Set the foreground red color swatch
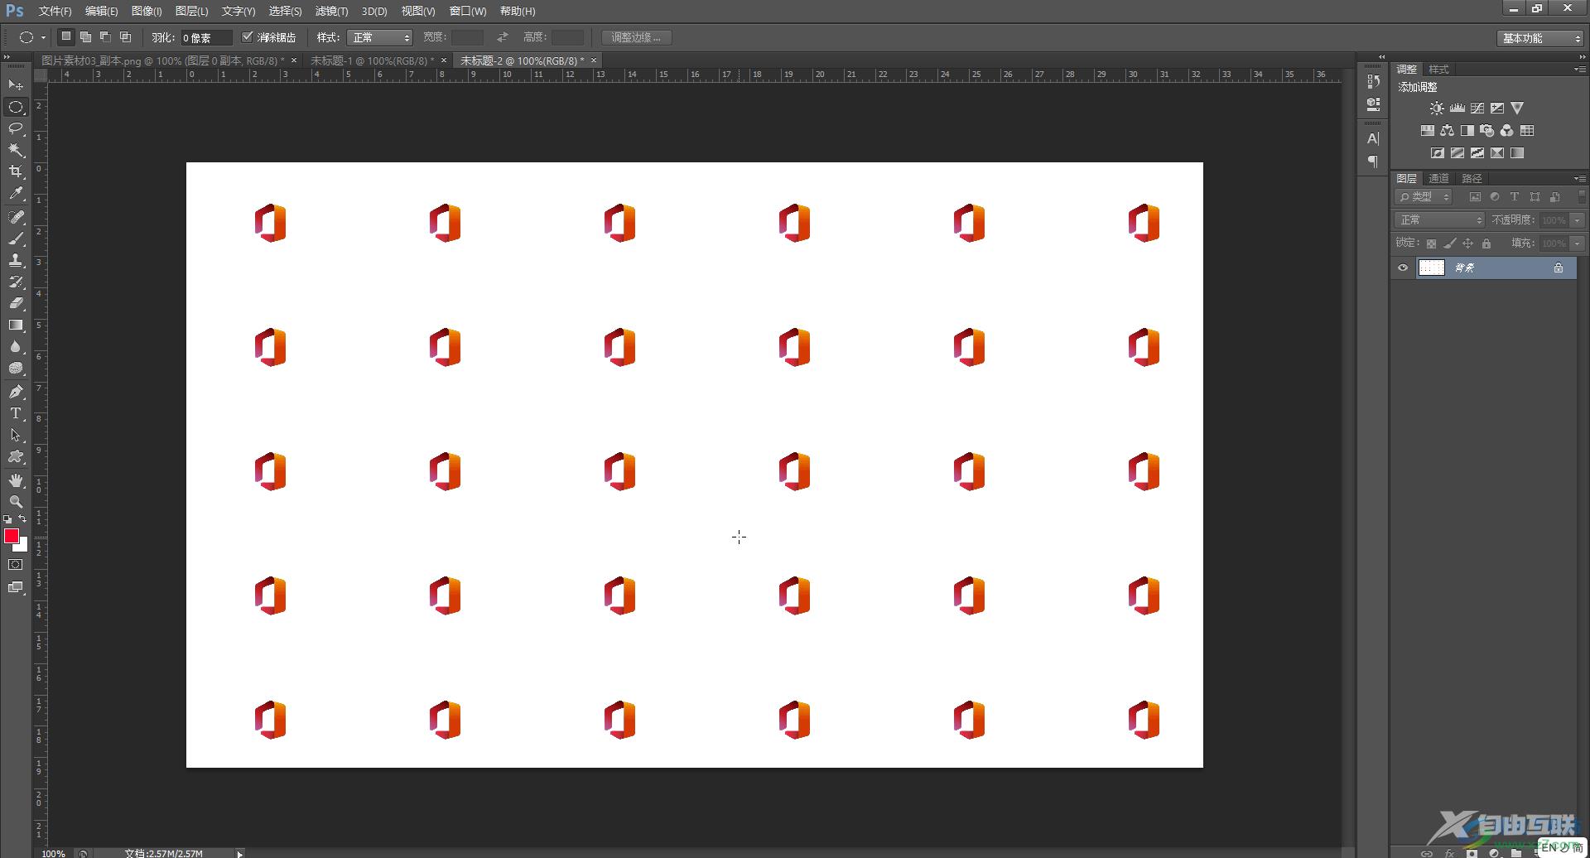The width and height of the screenshot is (1590, 858). coord(12,536)
